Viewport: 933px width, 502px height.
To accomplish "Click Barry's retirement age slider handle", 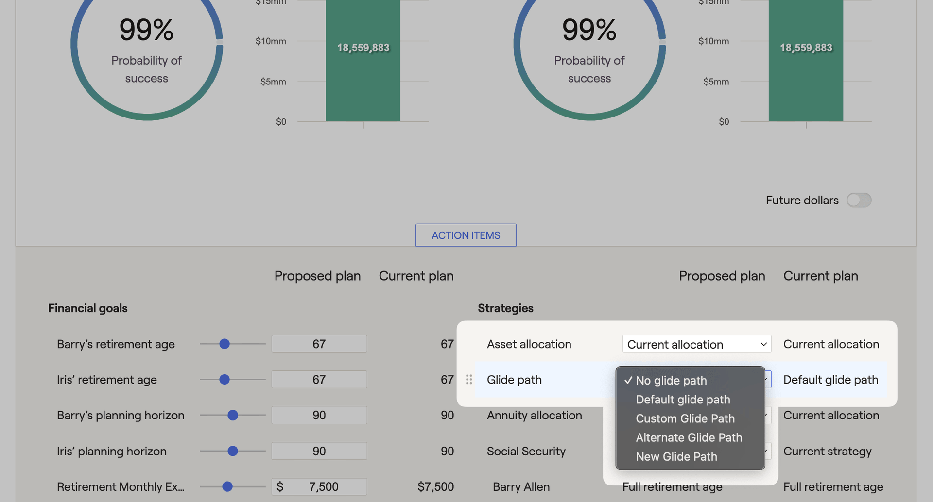I will click(225, 344).
